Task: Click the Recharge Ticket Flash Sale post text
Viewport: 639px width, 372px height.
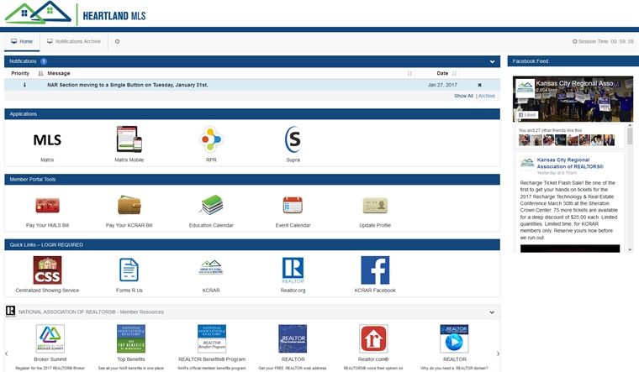Action: point(568,210)
